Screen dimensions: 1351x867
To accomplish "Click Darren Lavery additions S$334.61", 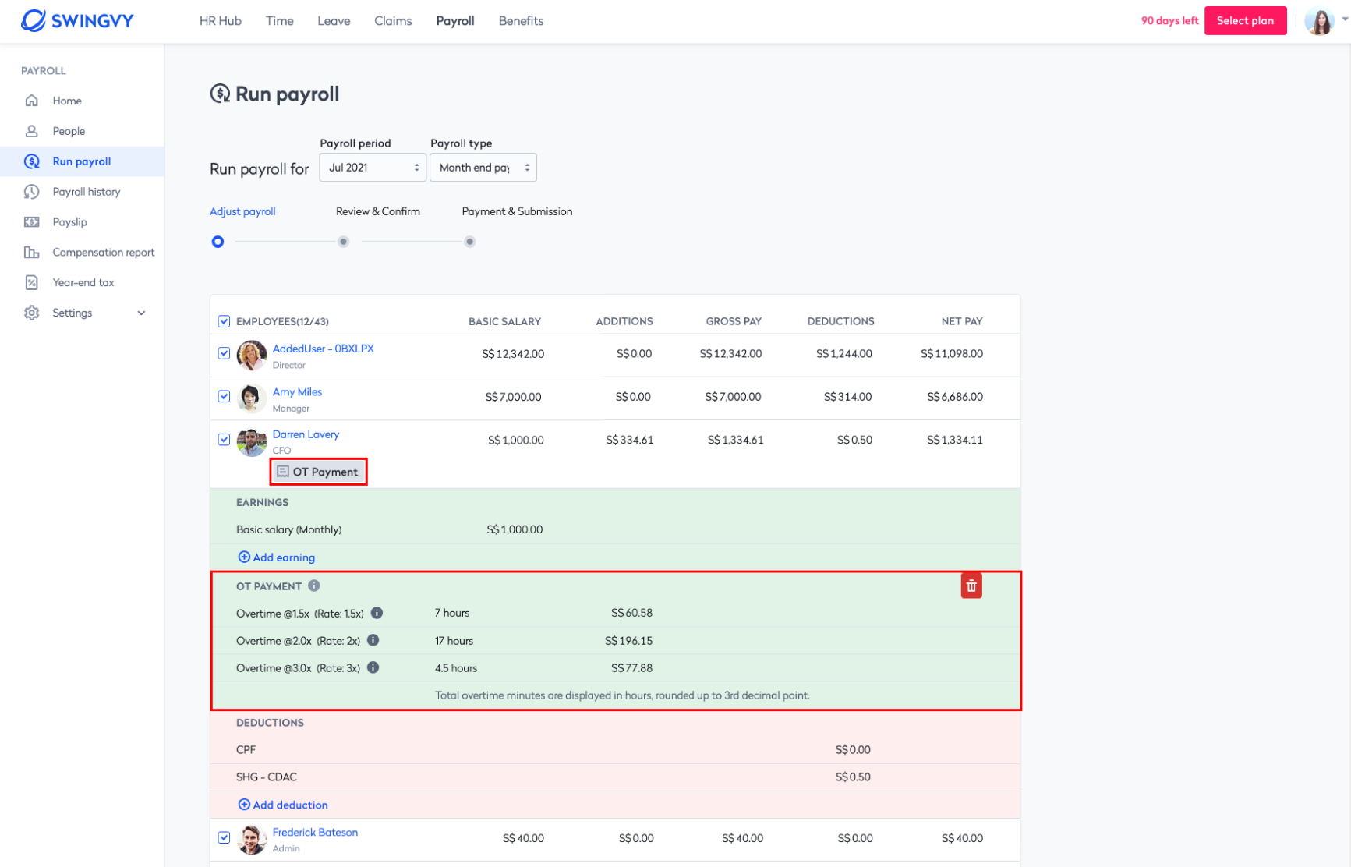I will coord(630,440).
